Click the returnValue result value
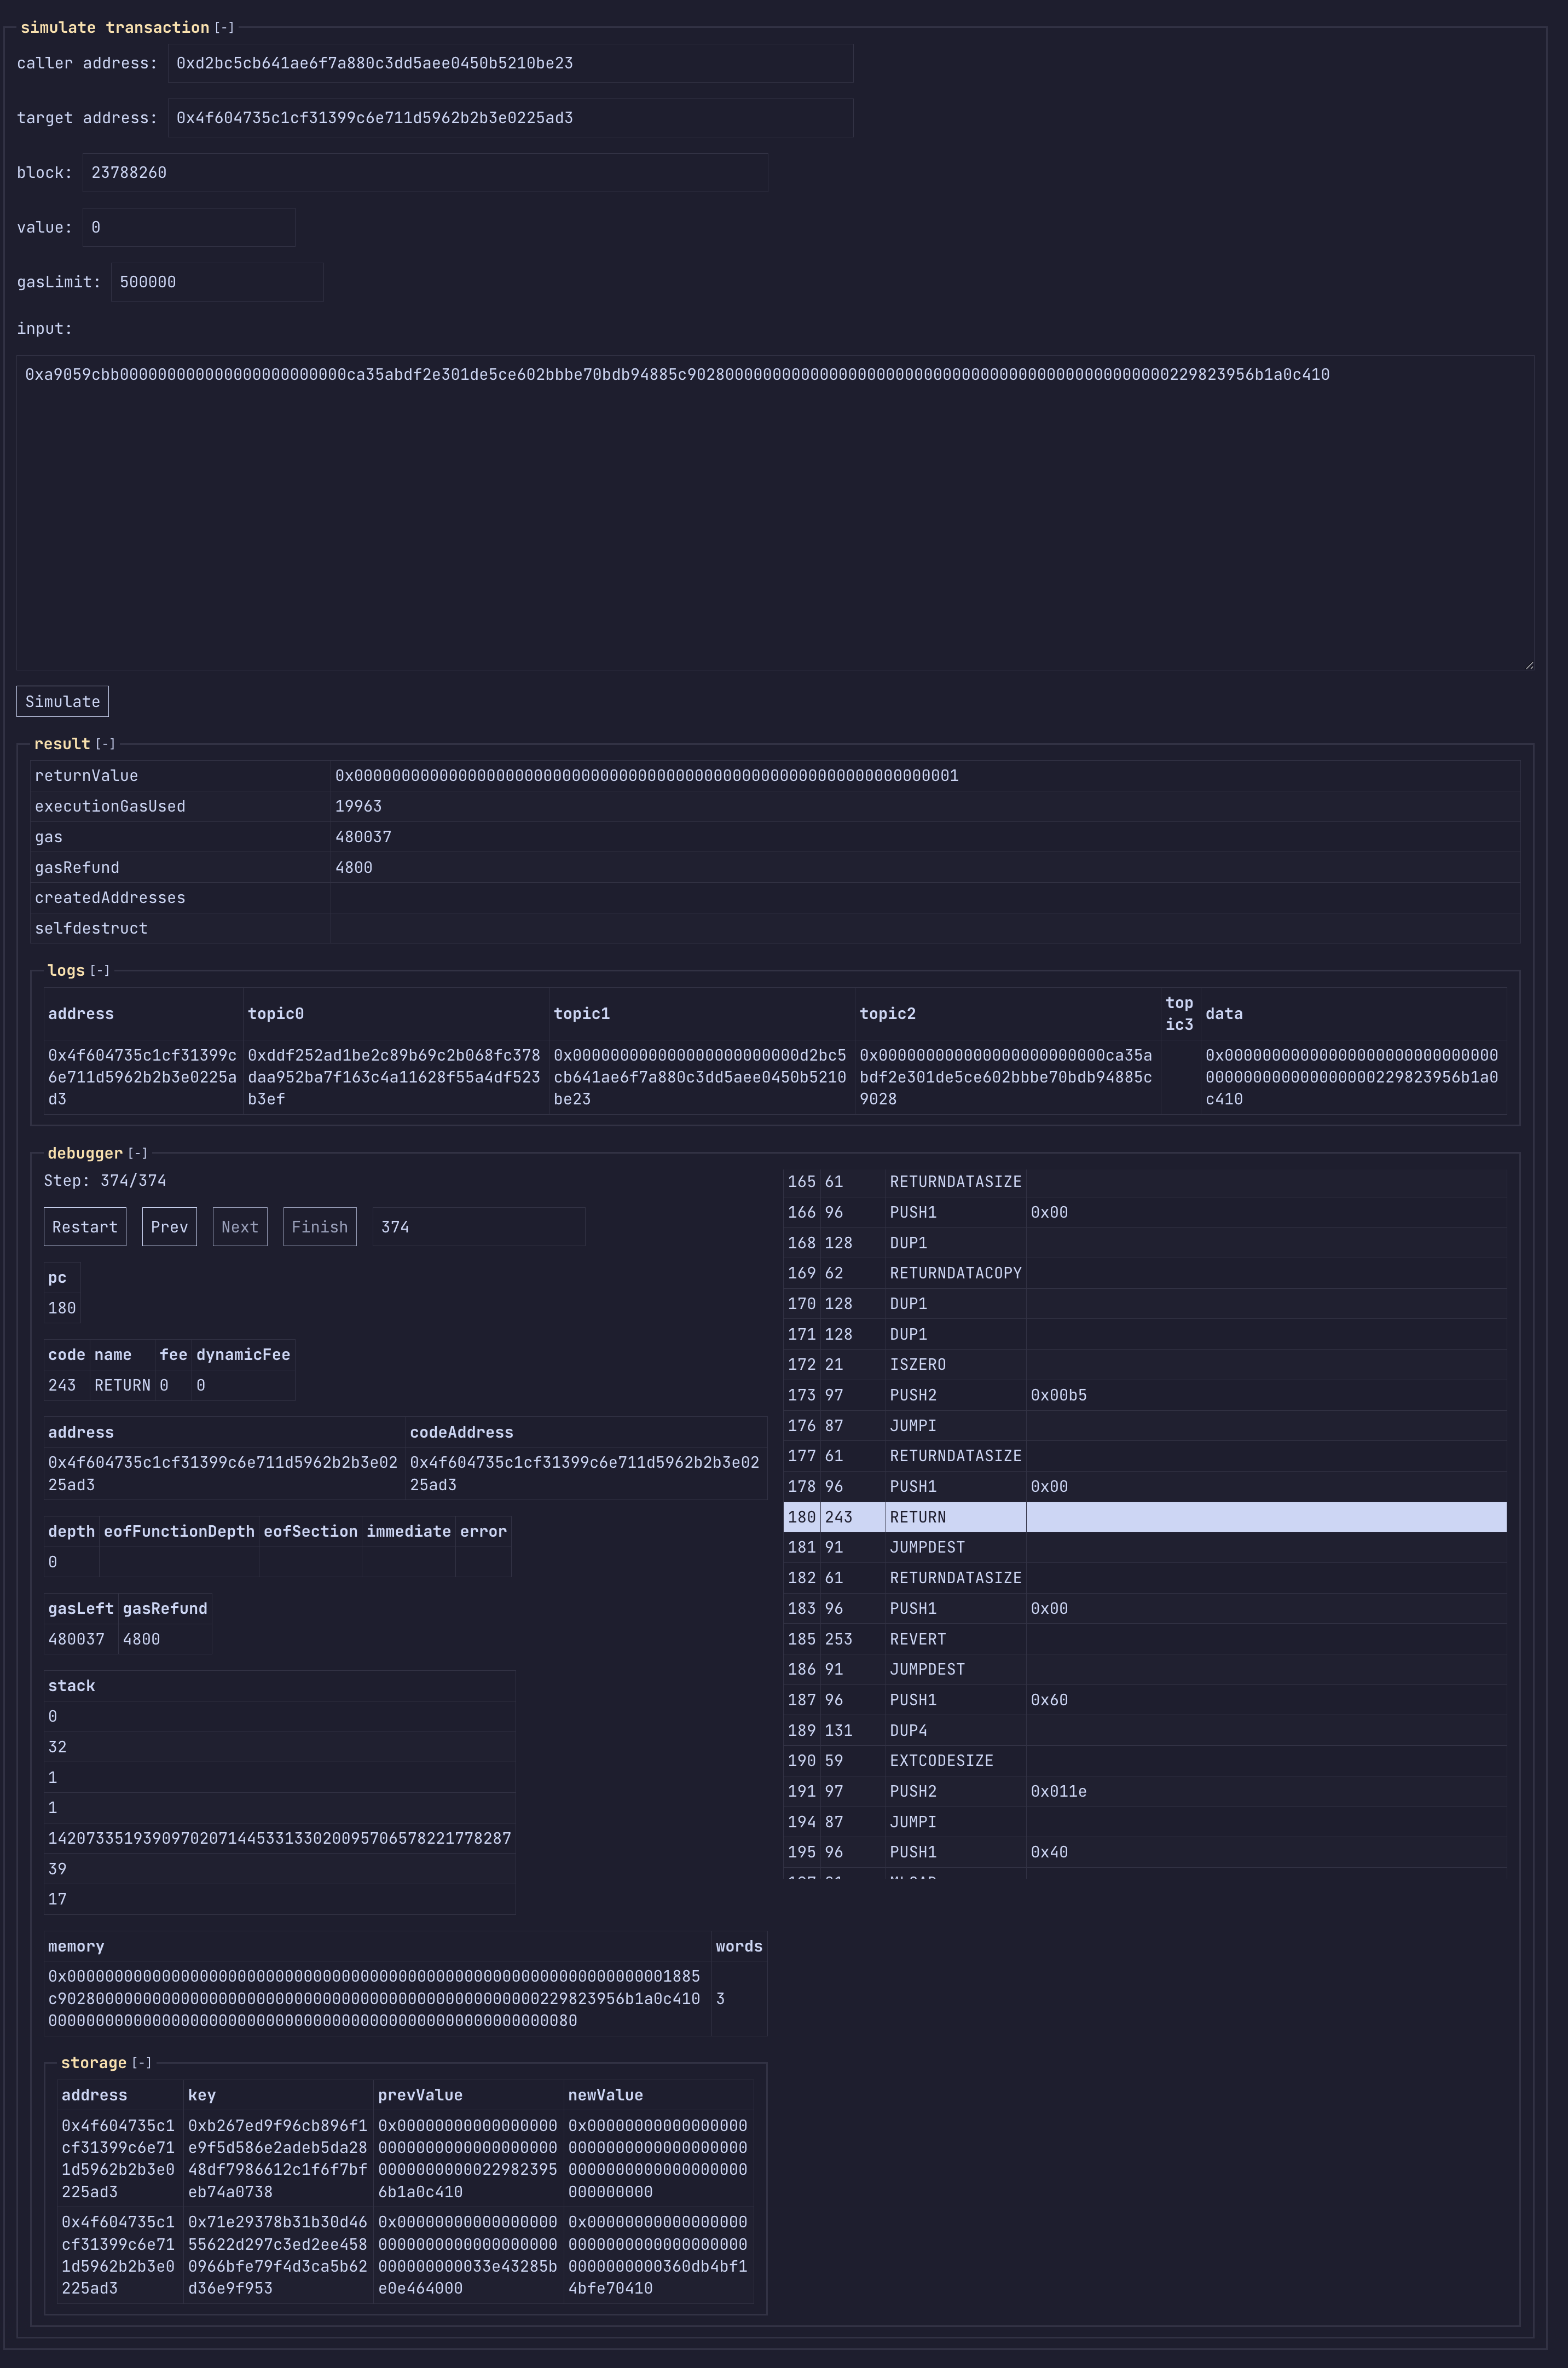 [x=925, y=776]
